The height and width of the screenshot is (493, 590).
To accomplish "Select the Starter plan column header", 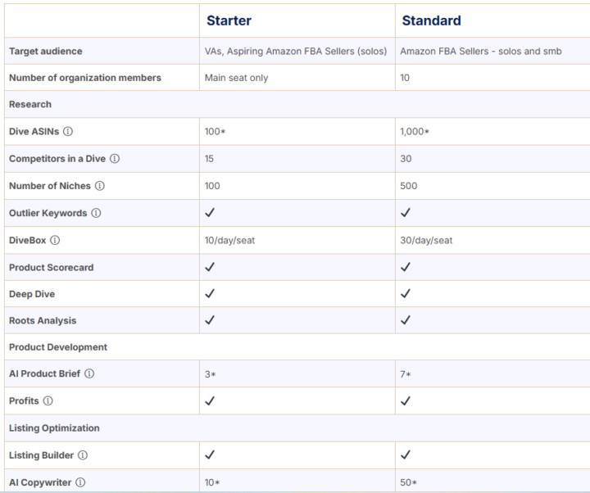I will click(x=229, y=20).
